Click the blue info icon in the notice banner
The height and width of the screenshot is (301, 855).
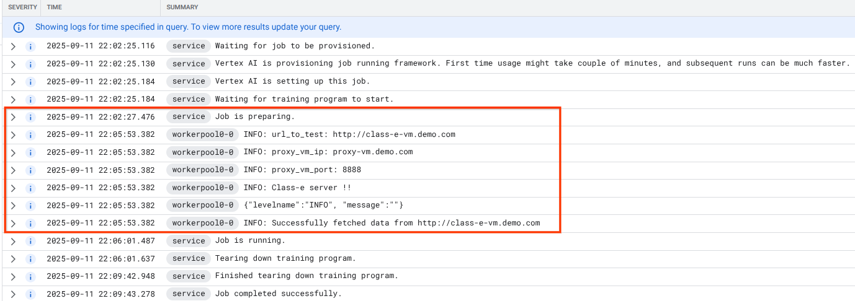(19, 27)
